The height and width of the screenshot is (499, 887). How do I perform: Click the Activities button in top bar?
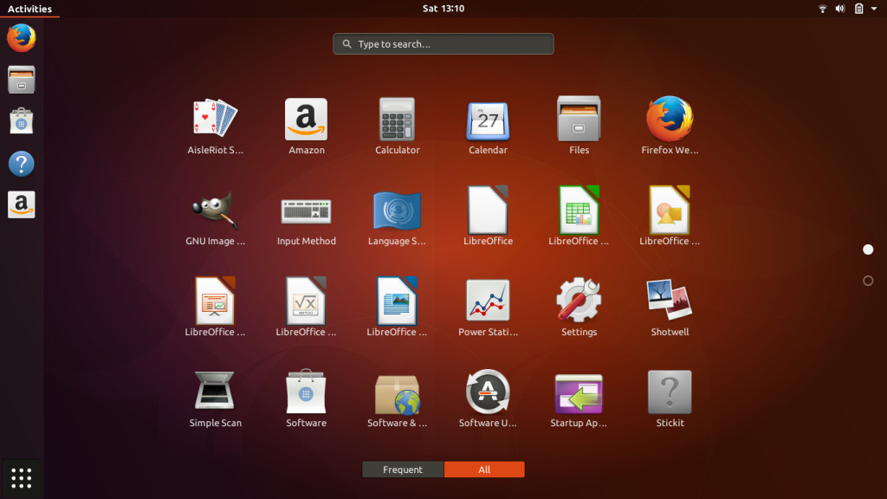pyautogui.click(x=29, y=9)
